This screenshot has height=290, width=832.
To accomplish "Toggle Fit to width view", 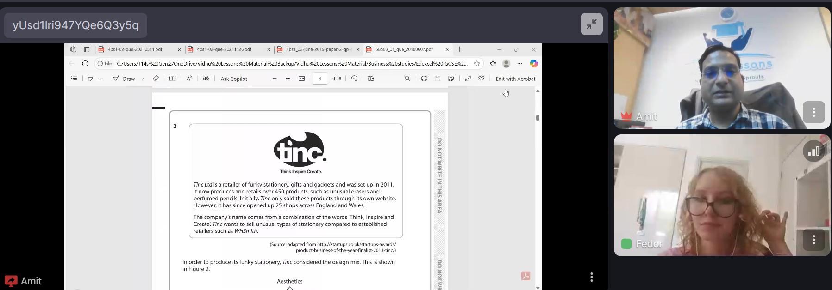I will (302, 79).
